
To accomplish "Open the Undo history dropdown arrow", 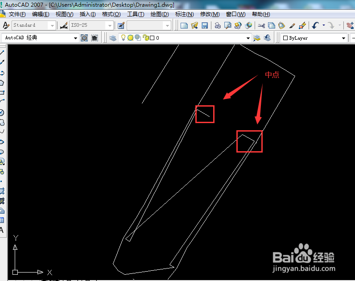I will 323,25.
